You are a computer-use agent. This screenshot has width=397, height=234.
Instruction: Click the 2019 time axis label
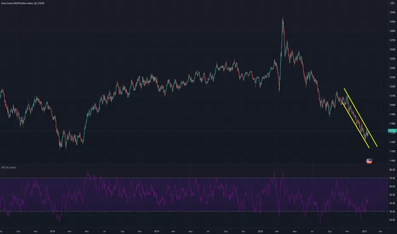click(x=157, y=231)
